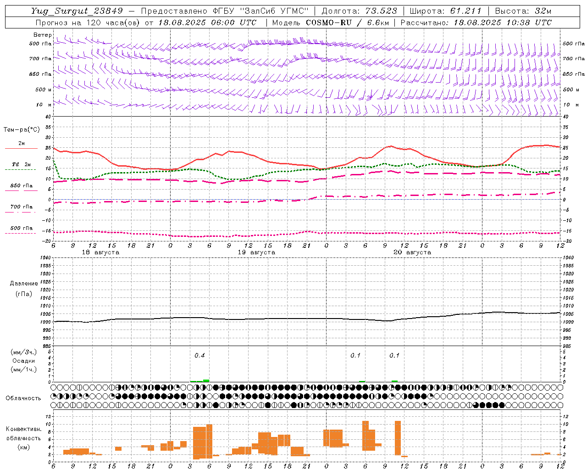Click the Ветер panel label
587x470 pixels.
(43, 35)
